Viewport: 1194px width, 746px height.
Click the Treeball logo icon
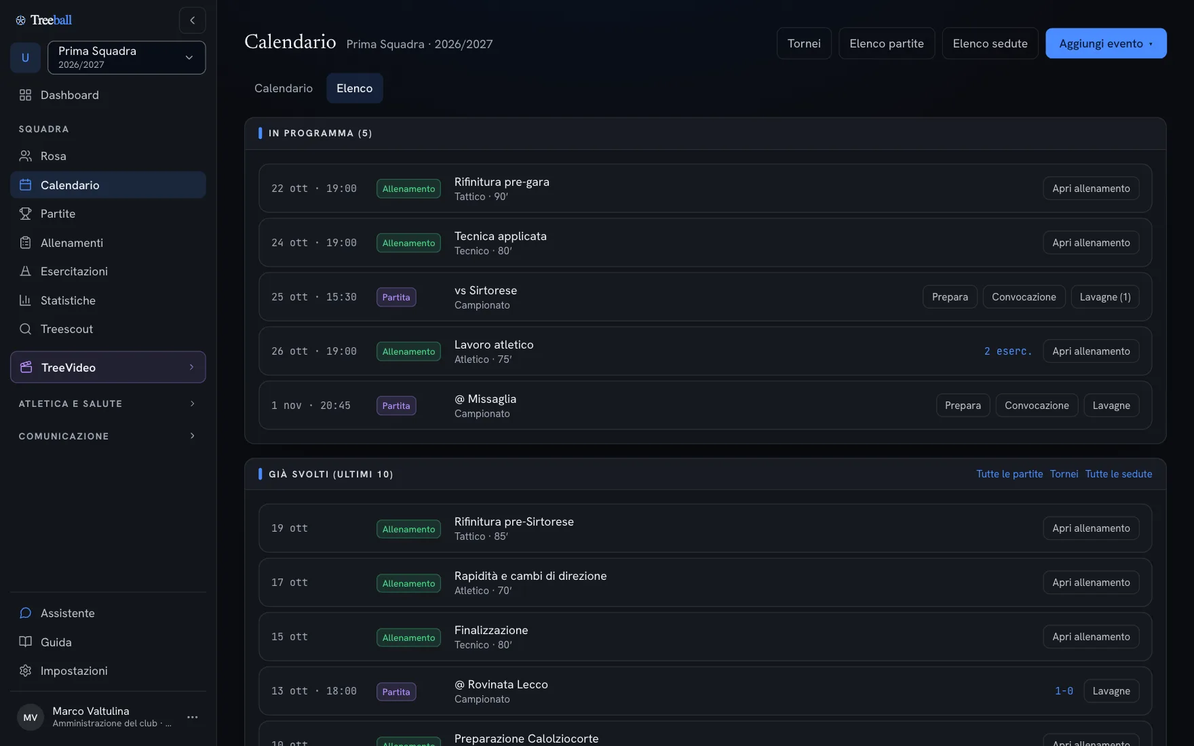pyautogui.click(x=21, y=20)
